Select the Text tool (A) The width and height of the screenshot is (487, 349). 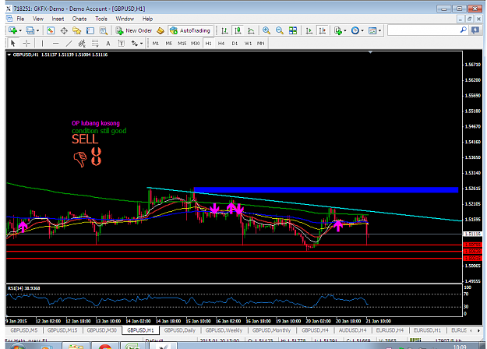(x=108, y=44)
